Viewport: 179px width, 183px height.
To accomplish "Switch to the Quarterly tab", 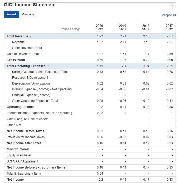I will [28, 14].
